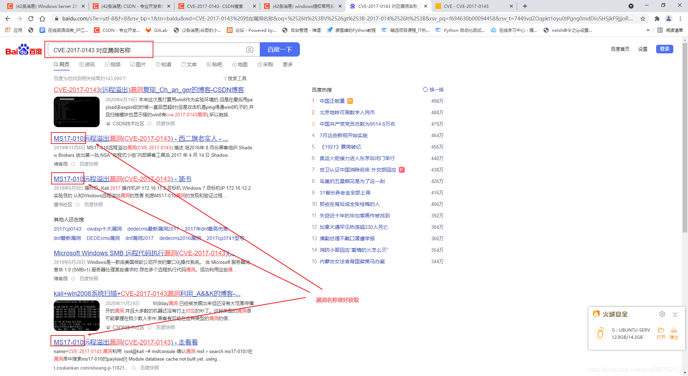Image resolution: width=688 pixels, height=376 pixels.
Task: Click the 登录 login button
Action: pos(664,49)
